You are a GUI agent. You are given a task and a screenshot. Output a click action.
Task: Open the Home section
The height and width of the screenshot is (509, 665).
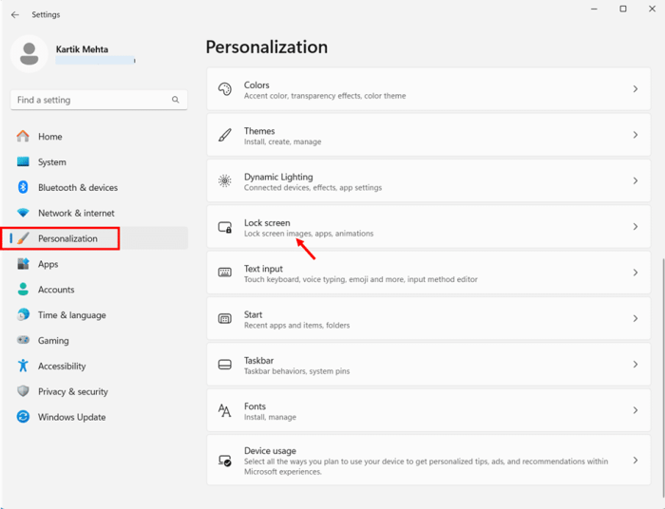(50, 137)
